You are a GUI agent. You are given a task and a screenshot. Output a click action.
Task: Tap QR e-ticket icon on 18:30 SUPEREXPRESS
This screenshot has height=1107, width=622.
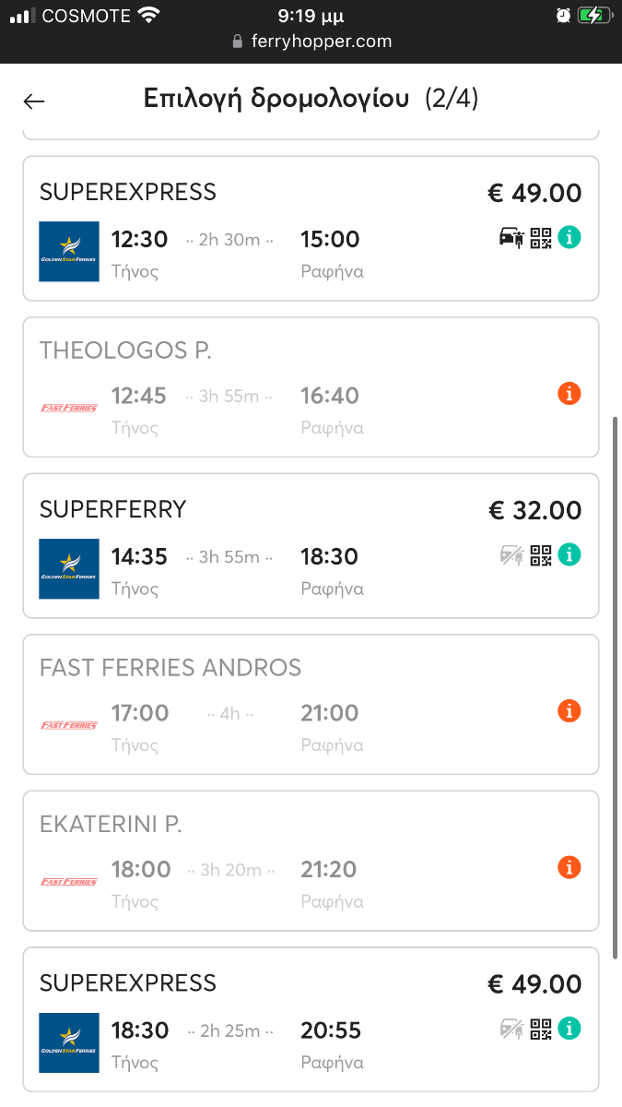click(x=540, y=1028)
